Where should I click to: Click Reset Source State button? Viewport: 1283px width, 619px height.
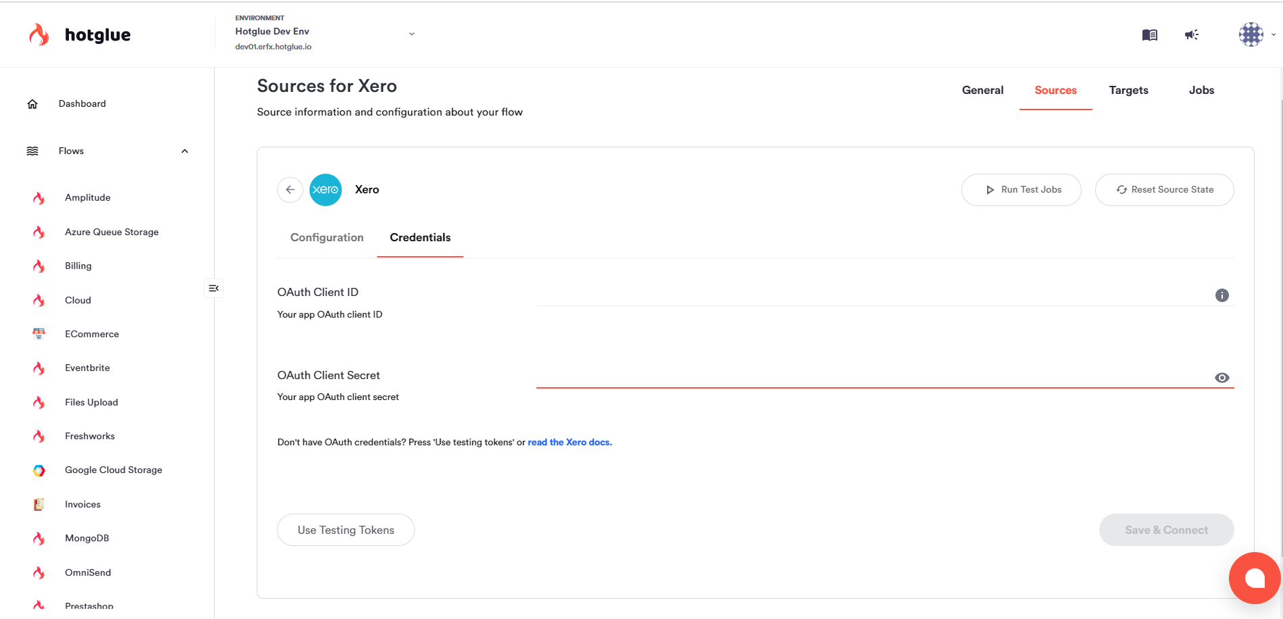click(x=1164, y=190)
